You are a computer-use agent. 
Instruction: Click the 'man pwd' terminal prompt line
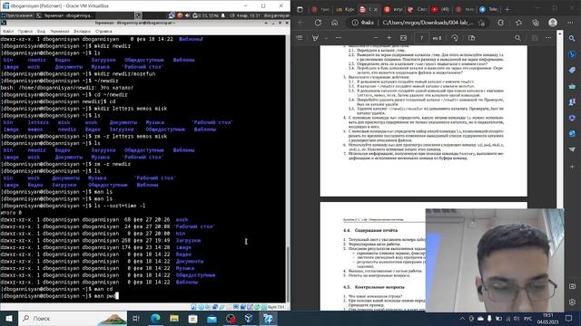click(59, 296)
